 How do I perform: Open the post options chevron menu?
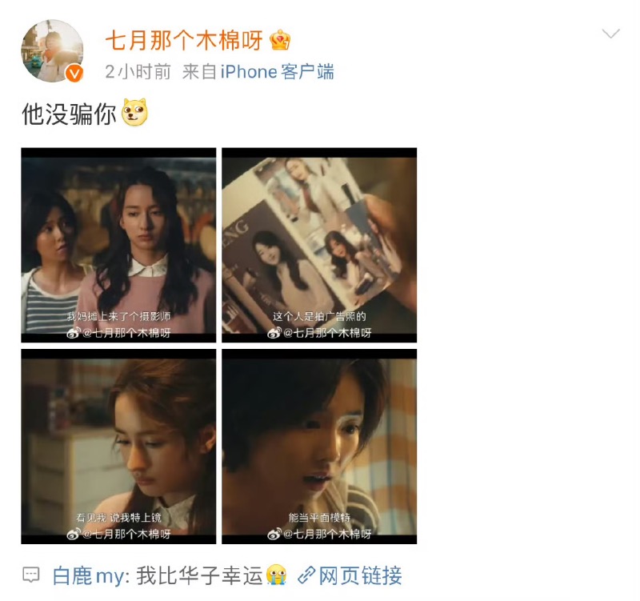[610, 34]
